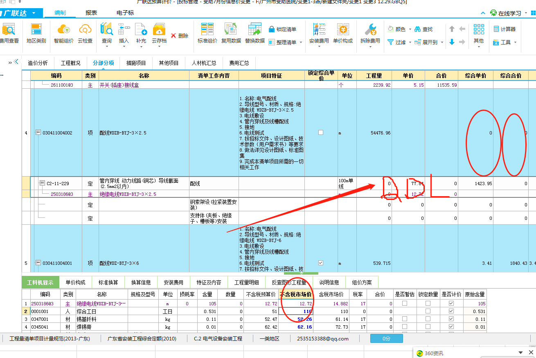The width and height of the screenshot is (536, 358).
Task: Toggle 锁定数量 for 综合工日 row
Action: tap(428, 311)
